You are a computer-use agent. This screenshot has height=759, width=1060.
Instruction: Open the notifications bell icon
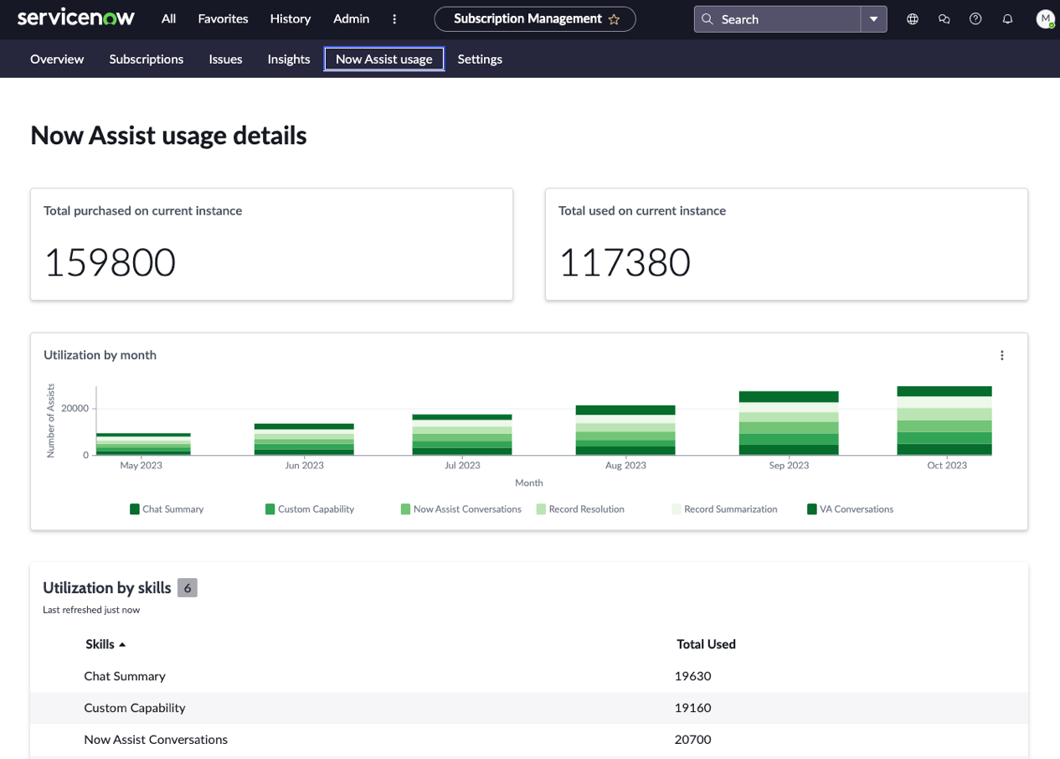point(1007,18)
